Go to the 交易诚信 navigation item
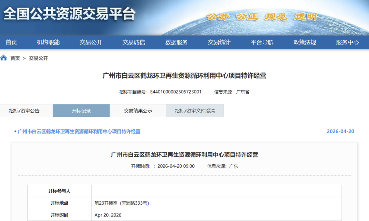Image resolution: width=369 pixels, height=221 pixels. point(134,42)
